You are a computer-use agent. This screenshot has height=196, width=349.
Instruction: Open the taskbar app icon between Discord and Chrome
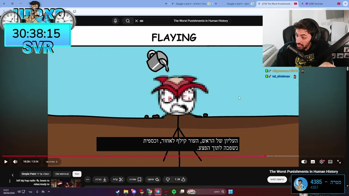pos(142,192)
